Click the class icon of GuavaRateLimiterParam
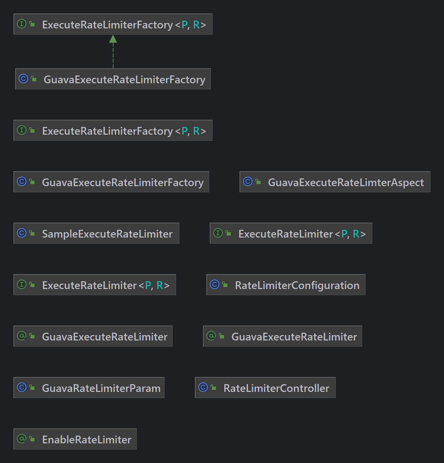 (22, 388)
